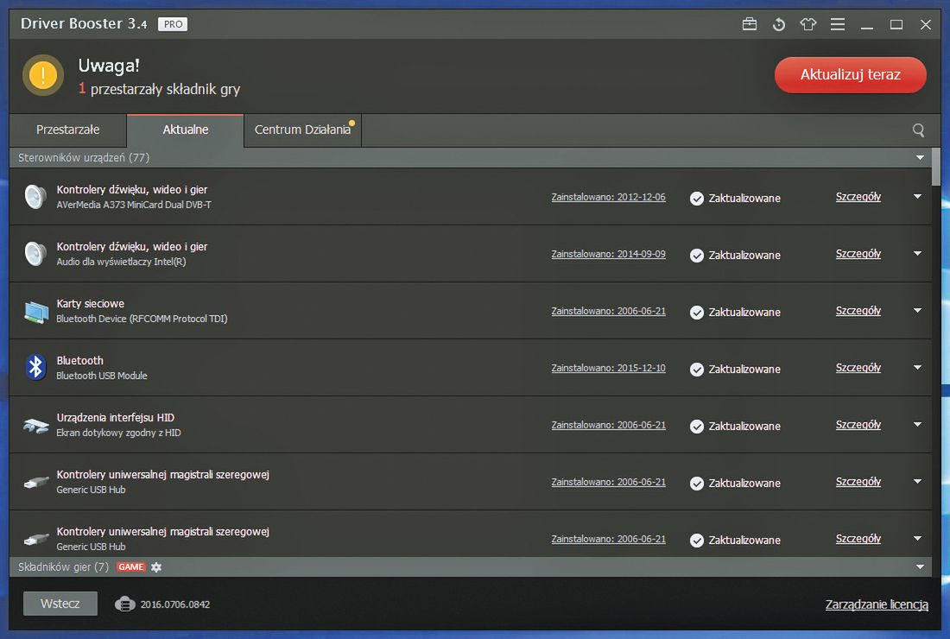Click the restore/rescue circular arrow icon

point(779,24)
